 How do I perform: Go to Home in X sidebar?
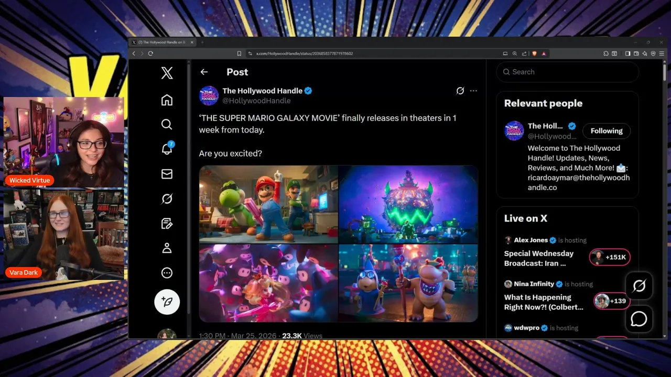167,99
